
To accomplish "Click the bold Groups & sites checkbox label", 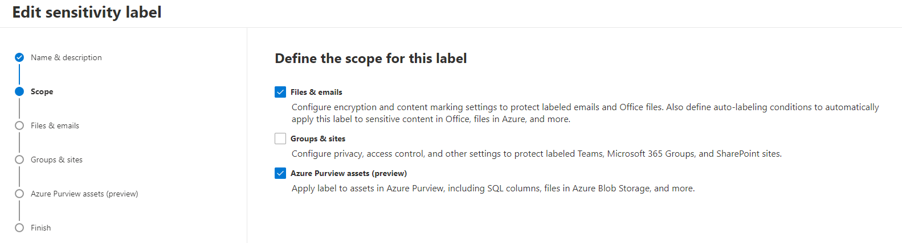I will coord(318,139).
